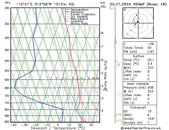Viewport: 169px width, 130px height.
Task: Click the mixing ratio label 25 on chart
Action: click(x=98, y=78)
